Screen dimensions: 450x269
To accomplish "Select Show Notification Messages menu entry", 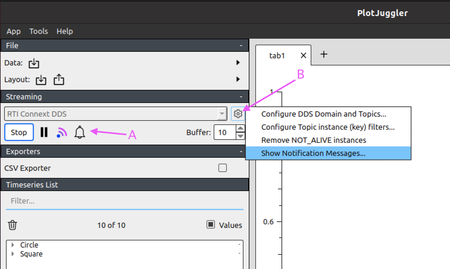I will [313, 153].
